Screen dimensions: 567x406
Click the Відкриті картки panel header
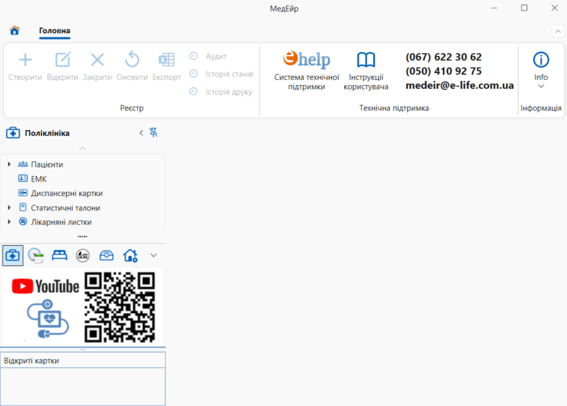(x=83, y=361)
